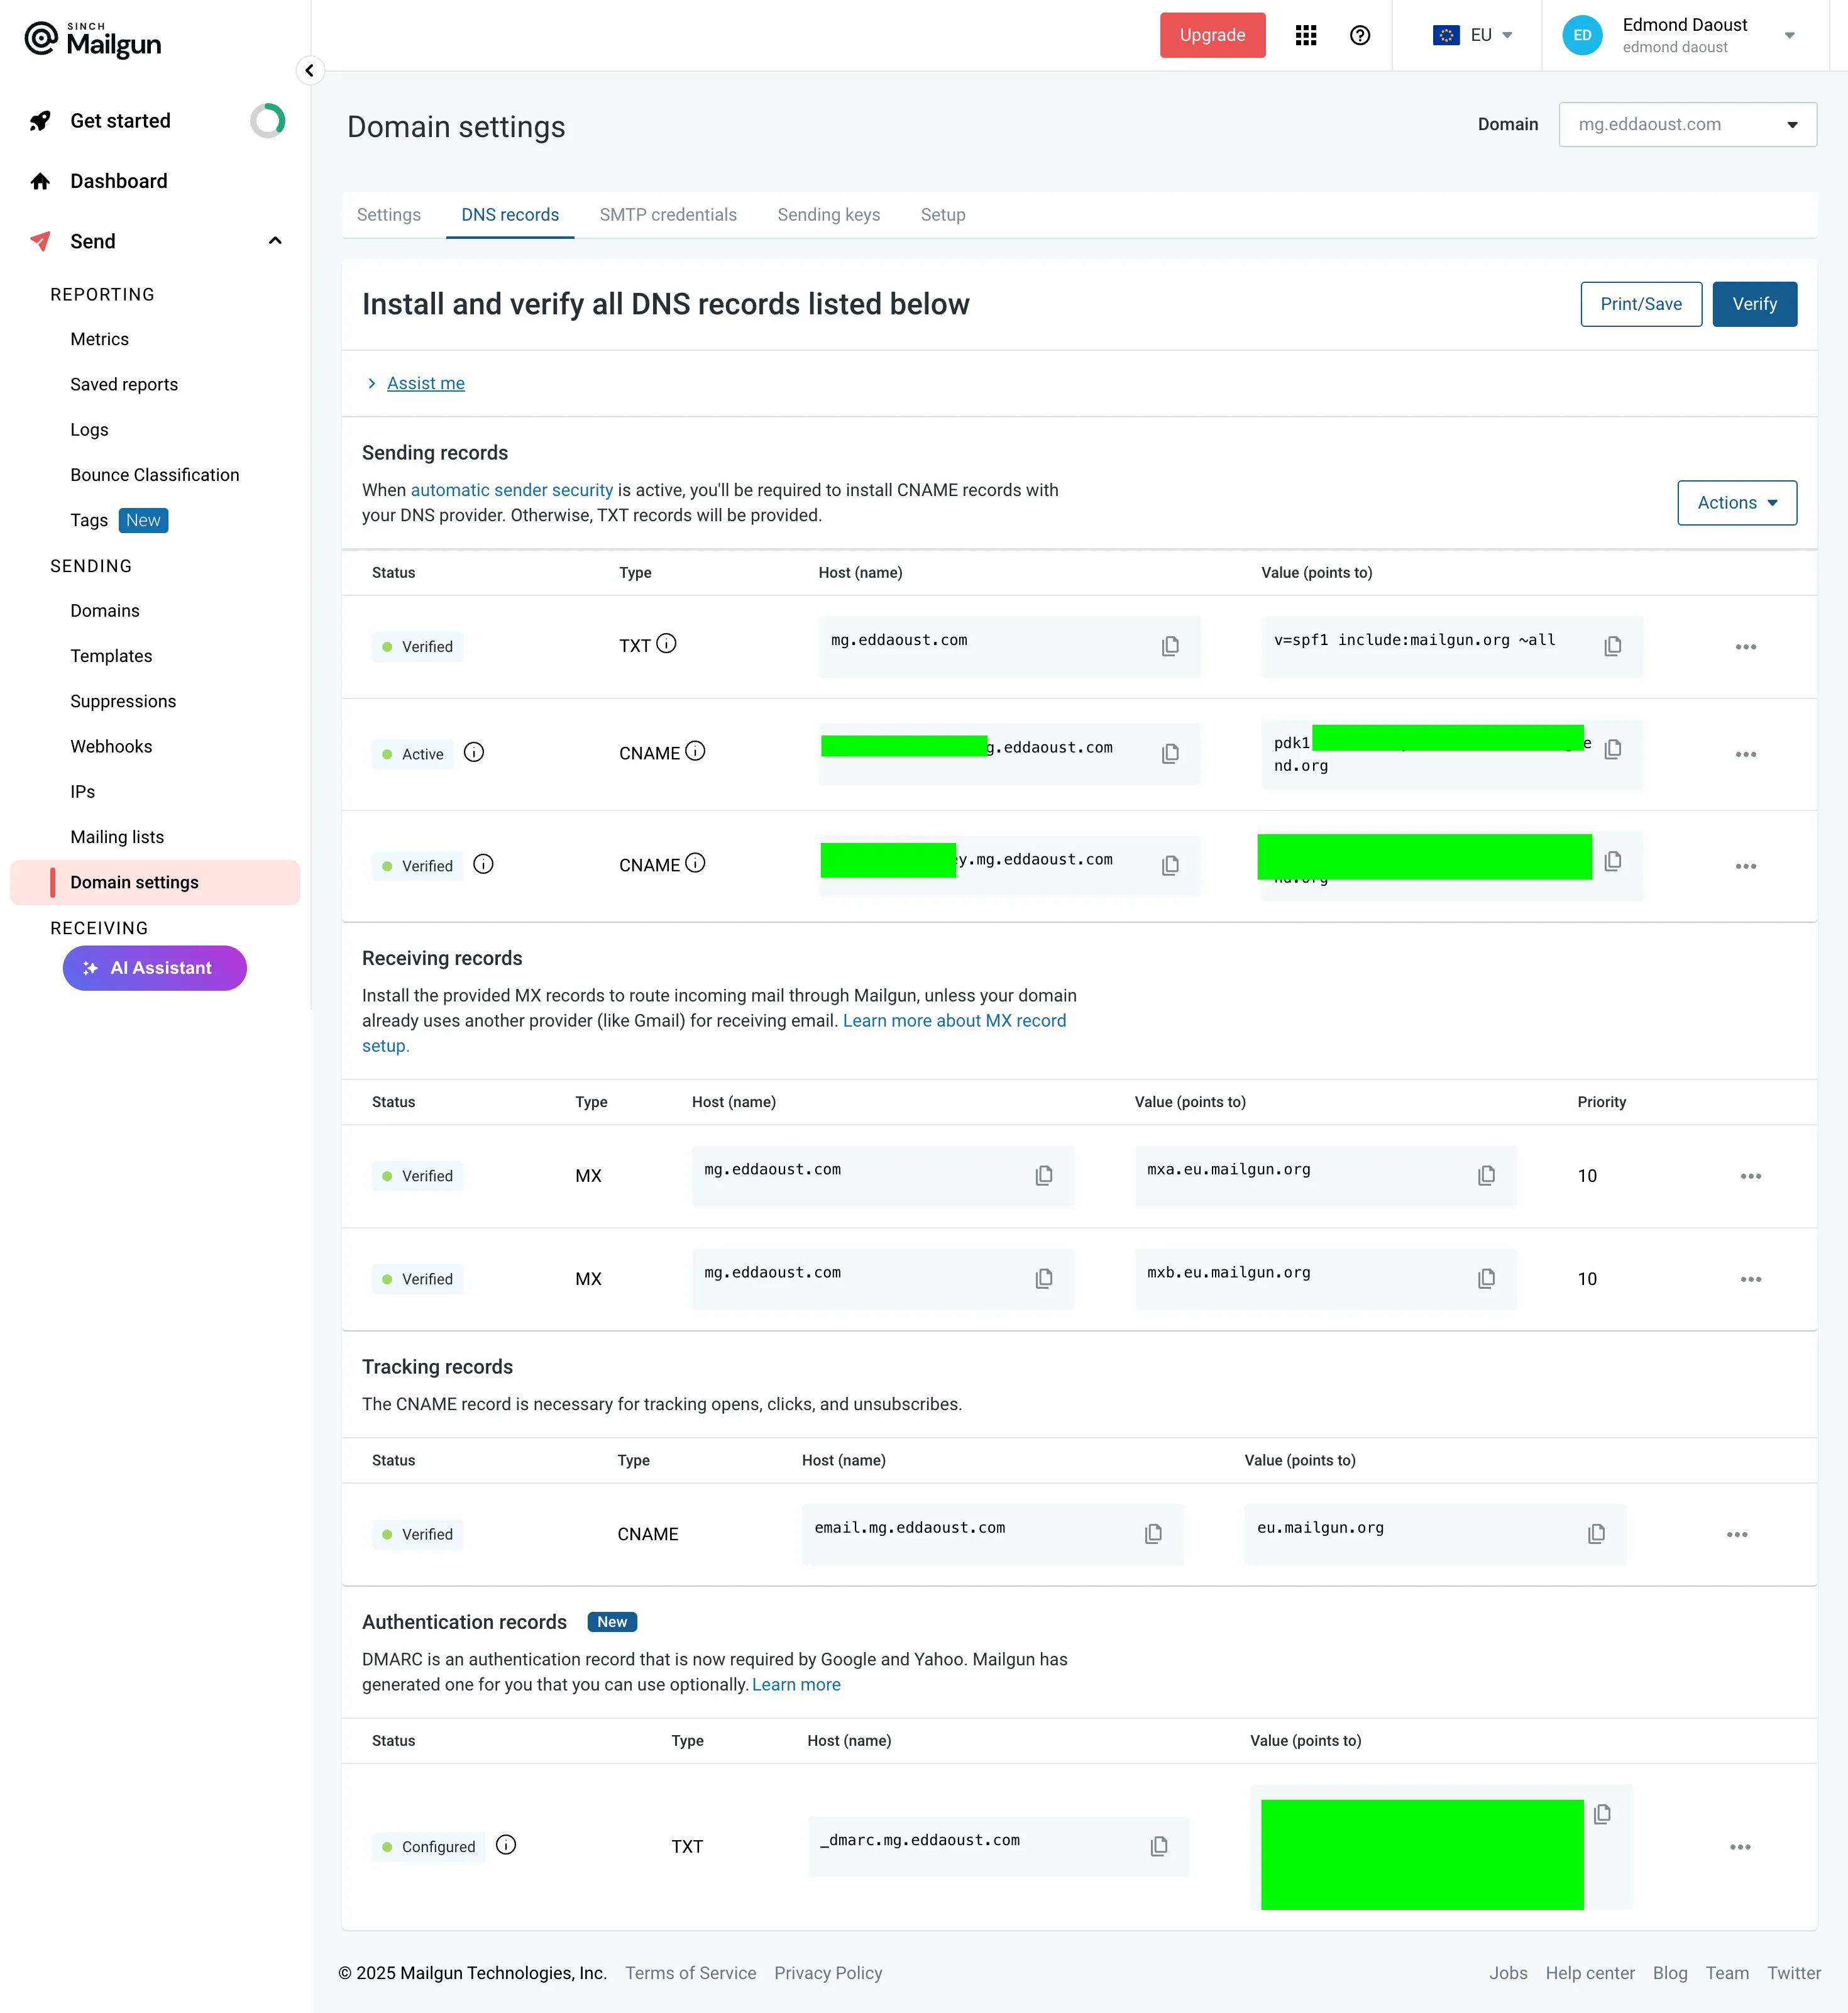
Task: Open the Actions dropdown for sending records
Action: (1737, 503)
